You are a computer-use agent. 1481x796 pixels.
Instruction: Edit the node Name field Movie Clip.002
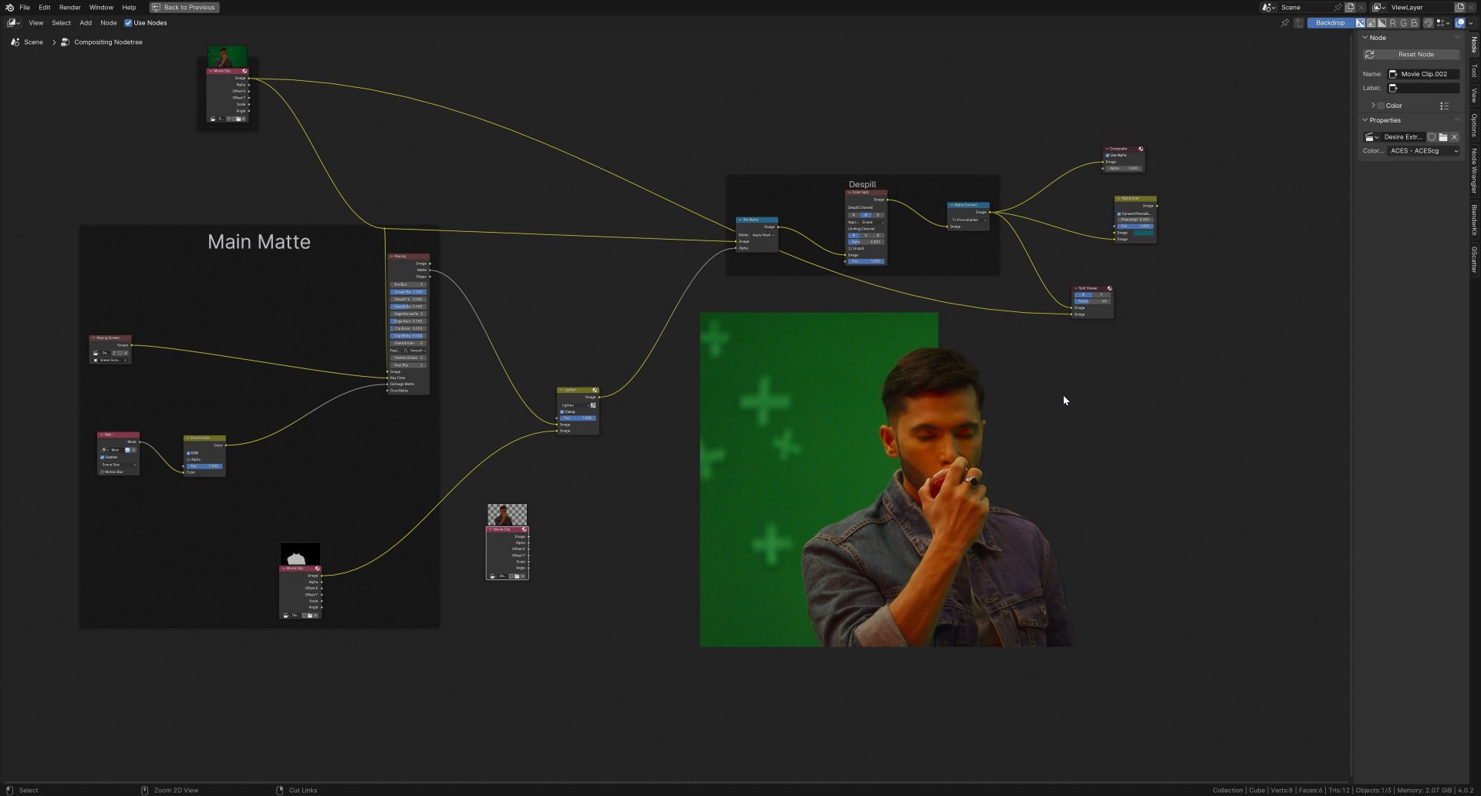(x=1423, y=74)
